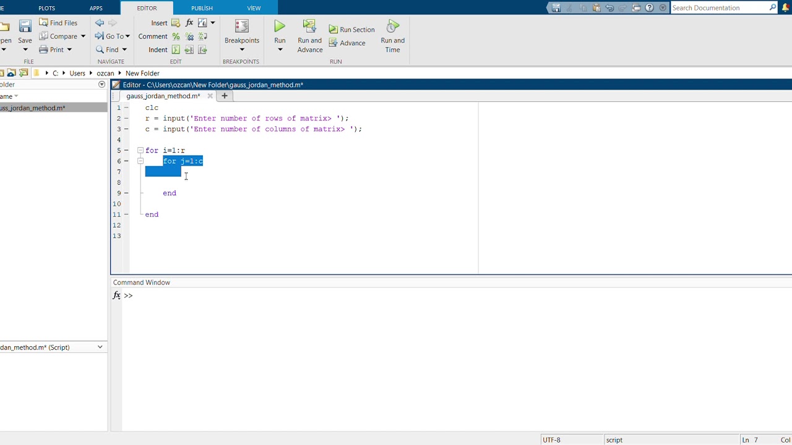This screenshot has height=445, width=792.
Task: Click the Advance button
Action: pos(347,43)
